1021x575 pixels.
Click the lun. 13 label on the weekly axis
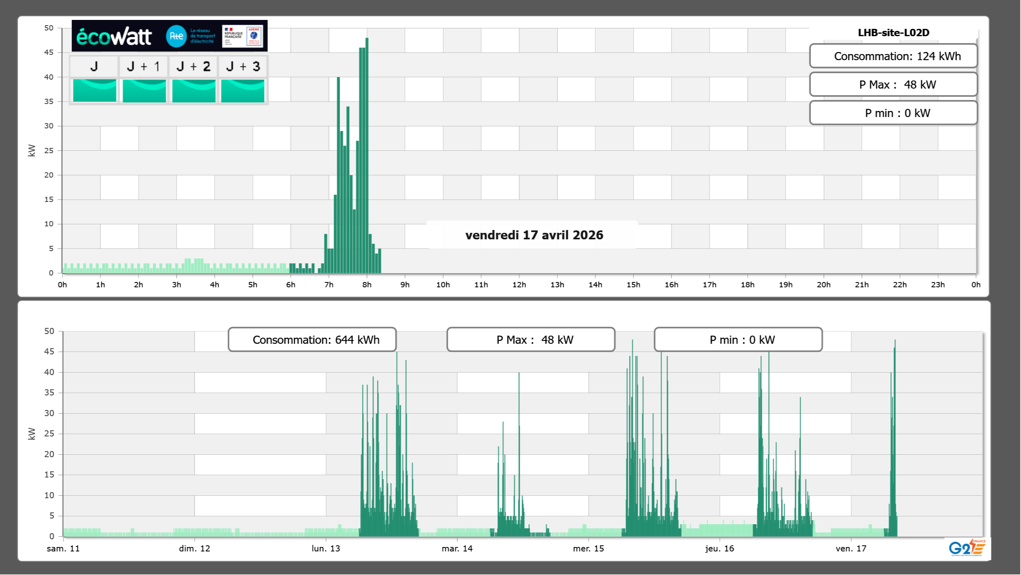tap(326, 549)
